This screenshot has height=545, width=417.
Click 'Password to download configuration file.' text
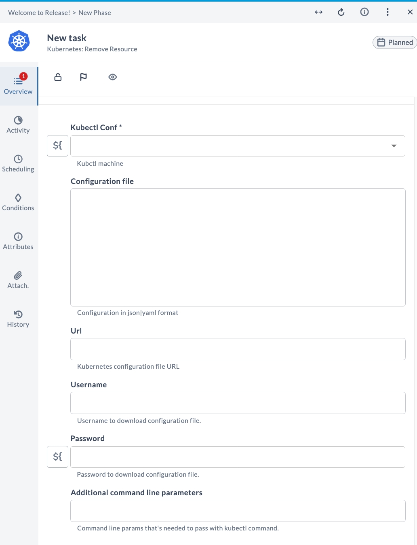click(138, 474)
